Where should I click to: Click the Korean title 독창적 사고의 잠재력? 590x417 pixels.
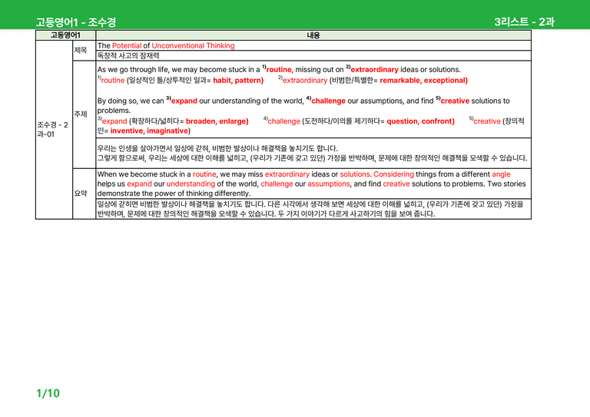[128, 55]
